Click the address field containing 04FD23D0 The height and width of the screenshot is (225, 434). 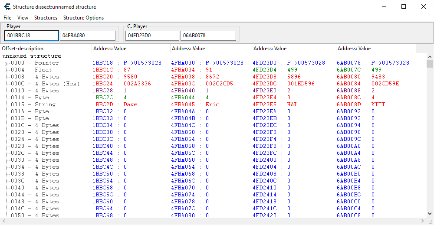[x=152, y=36]
